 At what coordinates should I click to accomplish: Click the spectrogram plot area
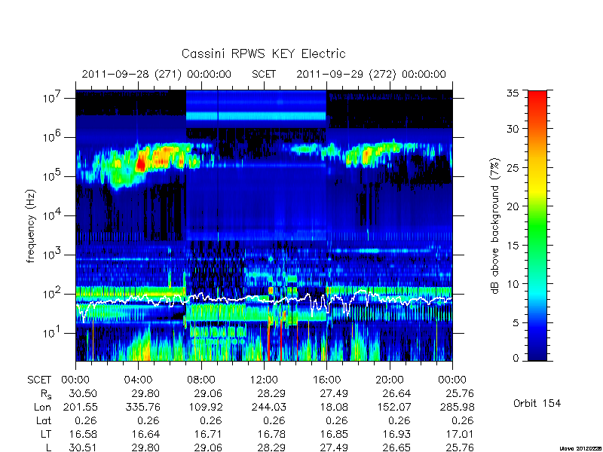[264, 225]
